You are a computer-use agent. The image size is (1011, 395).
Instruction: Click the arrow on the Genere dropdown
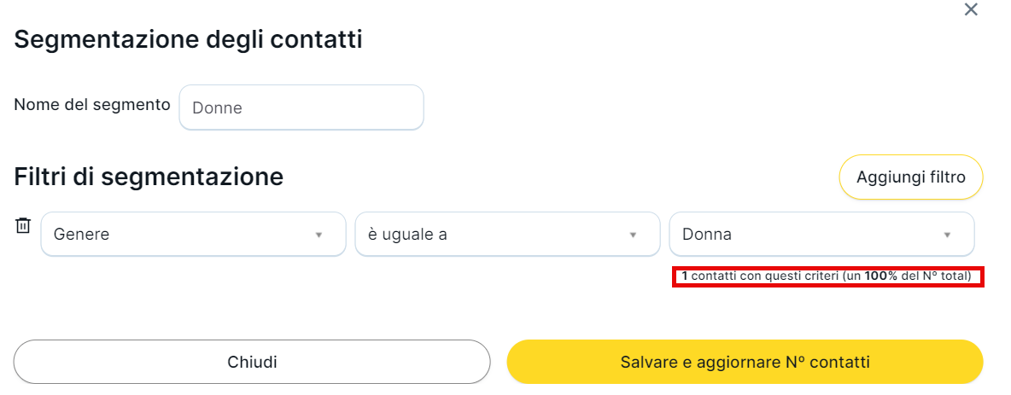pos(318,235)
